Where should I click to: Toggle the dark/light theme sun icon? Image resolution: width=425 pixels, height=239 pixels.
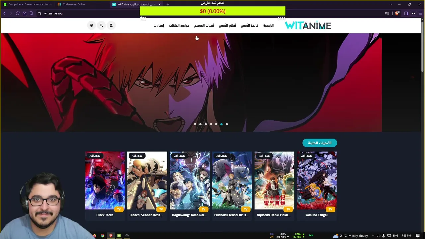pos(92,25)
